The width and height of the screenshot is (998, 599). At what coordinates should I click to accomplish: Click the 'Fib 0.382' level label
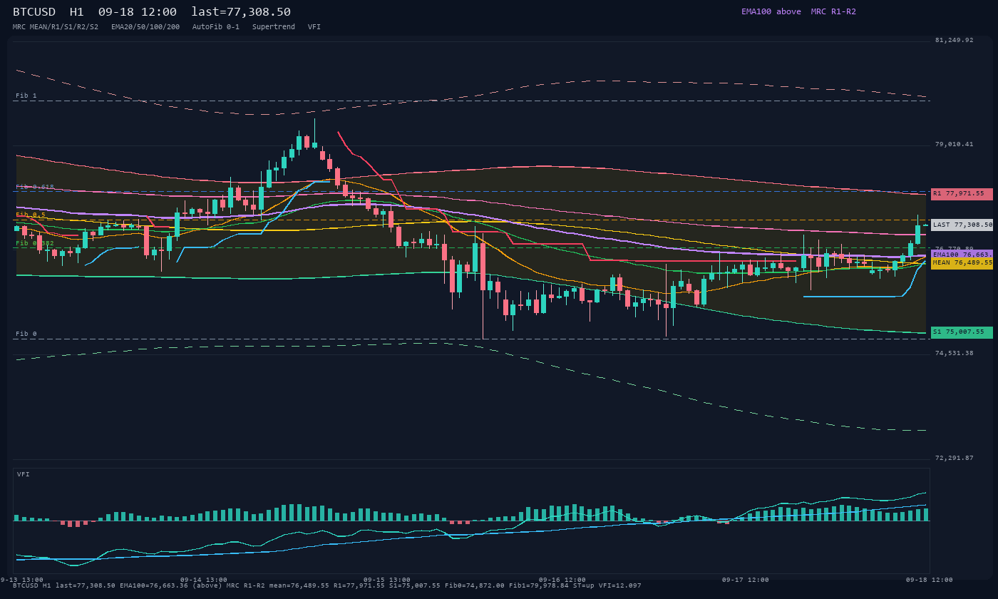point(35,243)
